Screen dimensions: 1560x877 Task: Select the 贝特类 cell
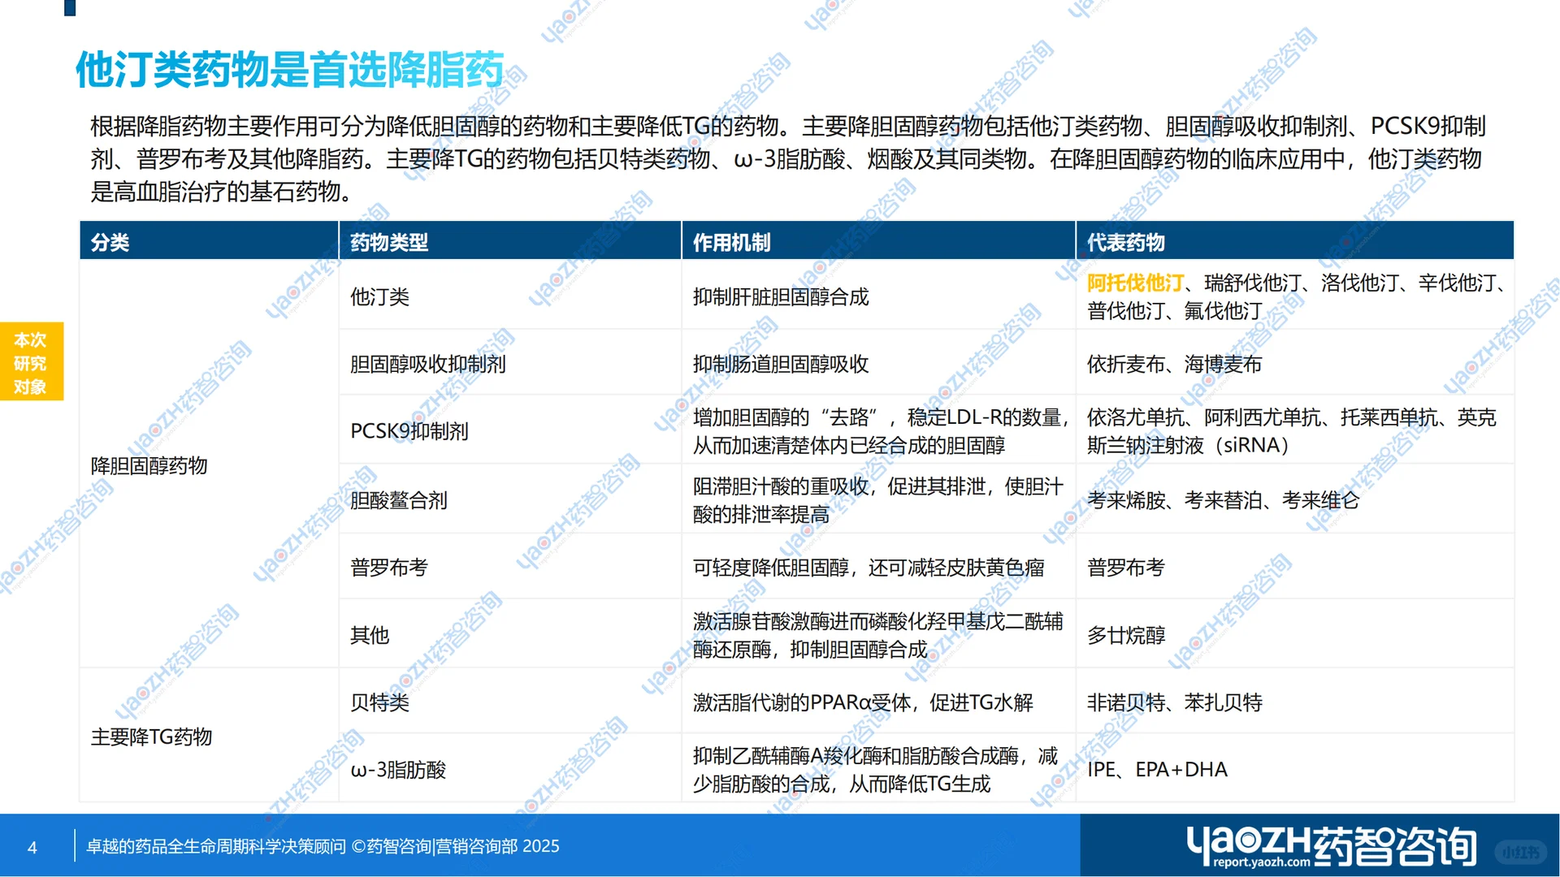pos(509,702)
